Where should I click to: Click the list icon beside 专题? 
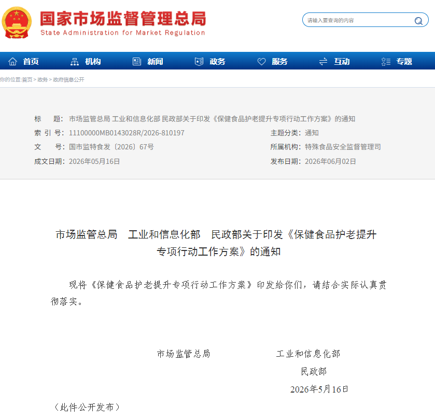click(x=386, y=62)
